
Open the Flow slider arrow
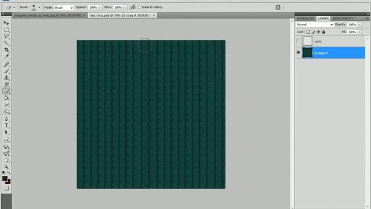(x=125, y=8)
